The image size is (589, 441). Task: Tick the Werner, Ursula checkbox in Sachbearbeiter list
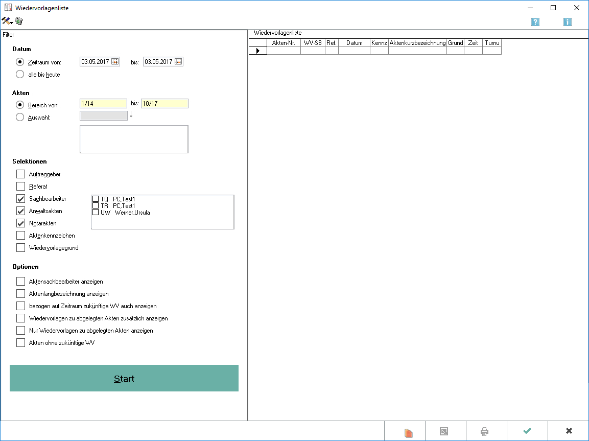tap(96, 212)
